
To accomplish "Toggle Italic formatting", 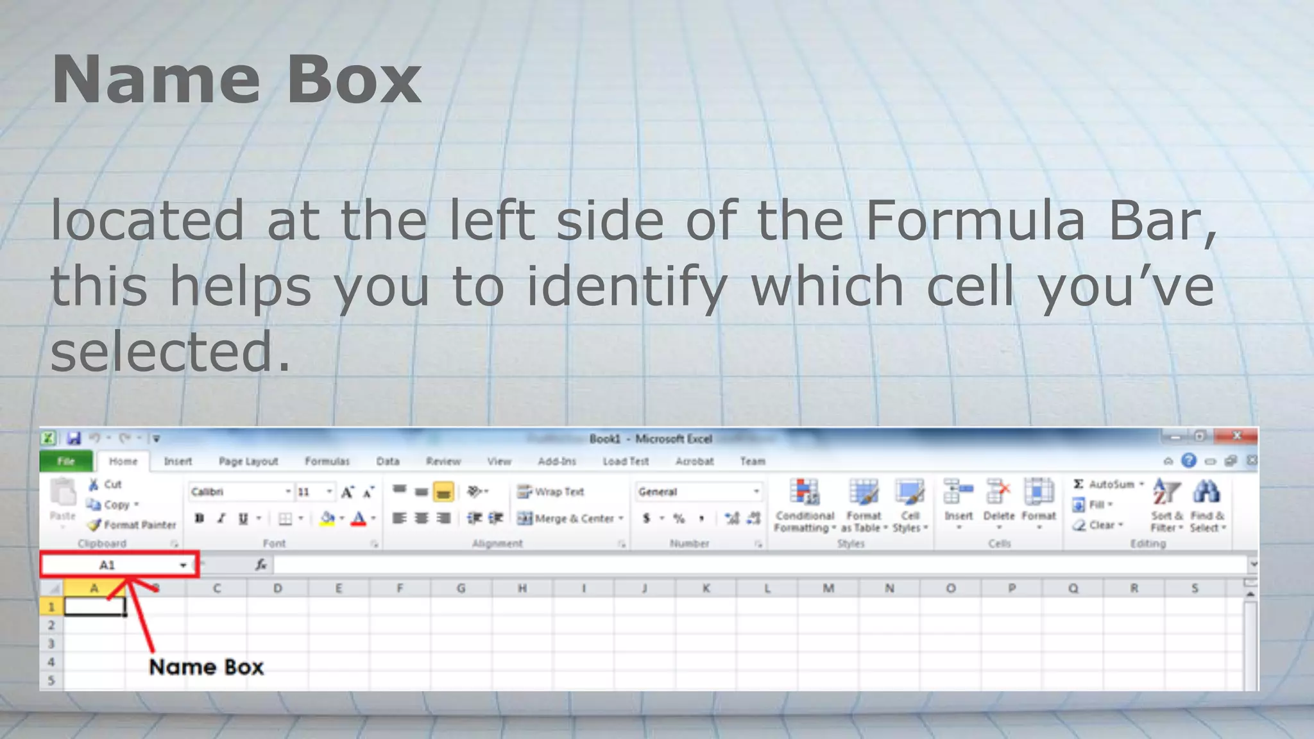I will pyautogui.click(x=221, y=518).
